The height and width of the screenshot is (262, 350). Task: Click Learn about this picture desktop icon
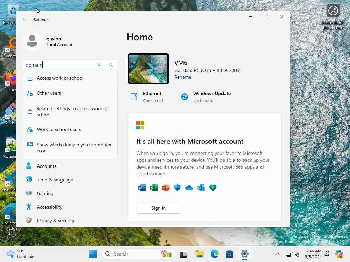click(x=333, y=17)
